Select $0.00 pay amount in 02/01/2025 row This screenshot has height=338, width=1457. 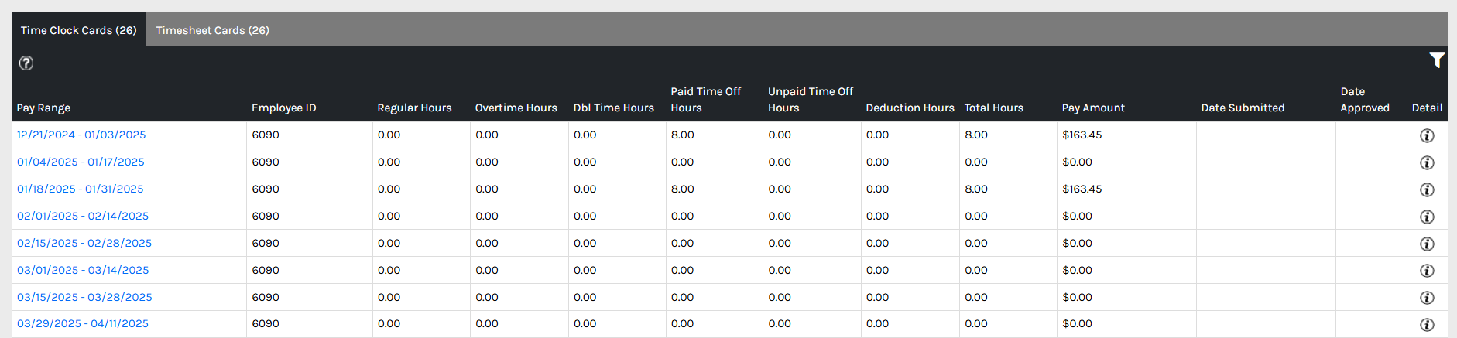coord(1078,216)
